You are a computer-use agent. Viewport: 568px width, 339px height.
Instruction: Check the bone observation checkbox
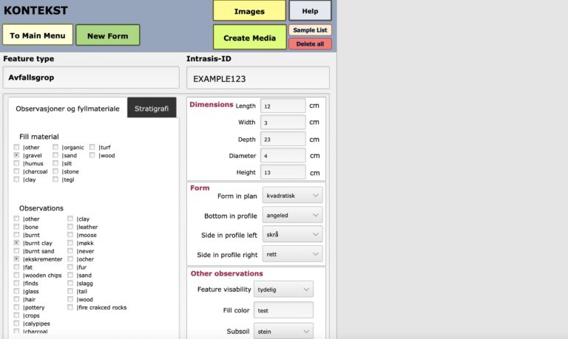pos(16,227)
